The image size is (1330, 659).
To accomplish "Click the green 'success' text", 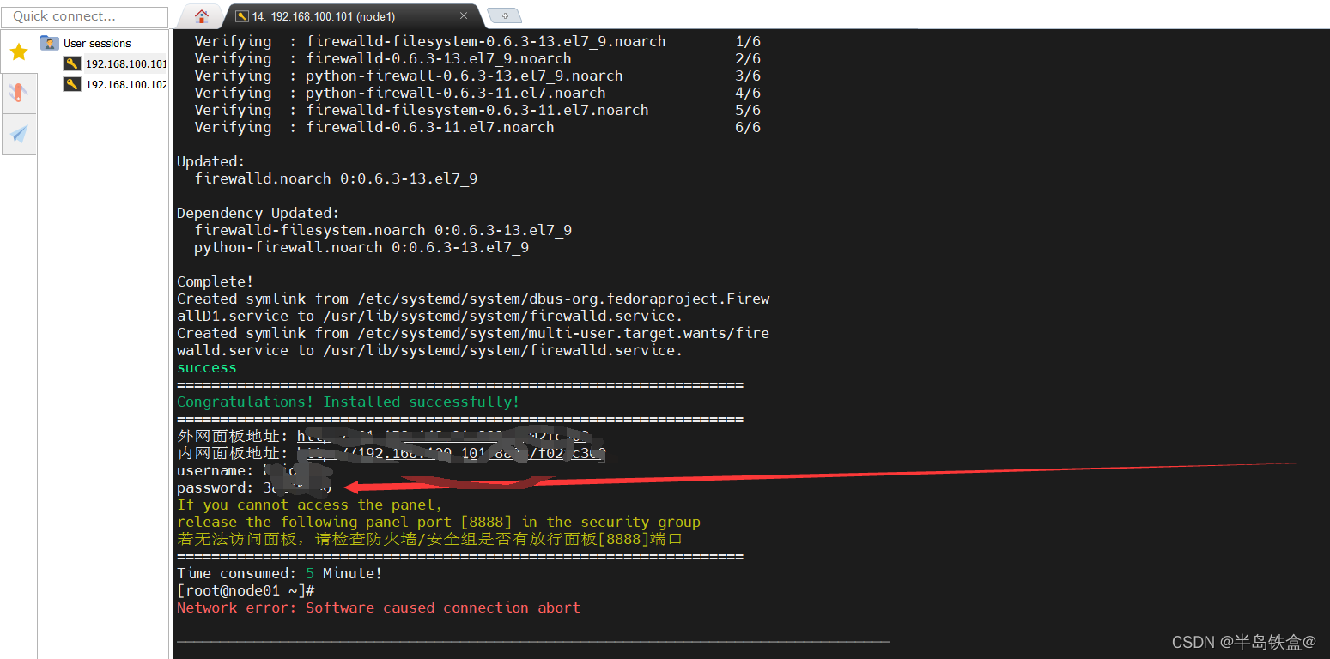I will [x=207, y=367].
